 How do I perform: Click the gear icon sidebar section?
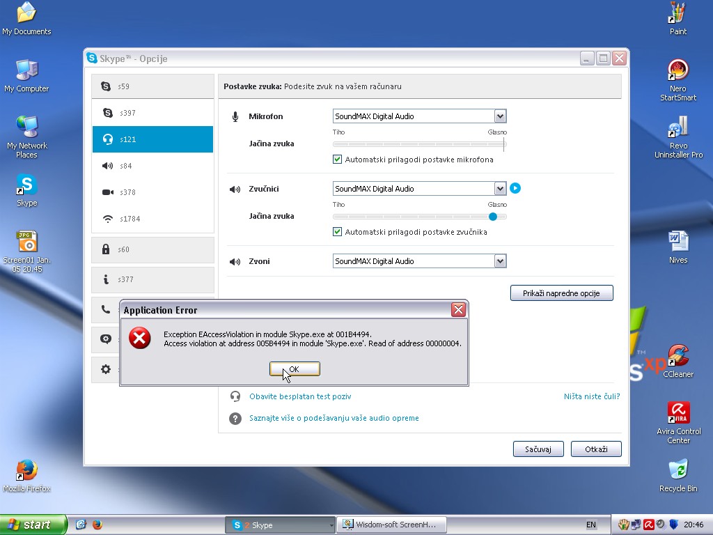click(x=106, y=369)
